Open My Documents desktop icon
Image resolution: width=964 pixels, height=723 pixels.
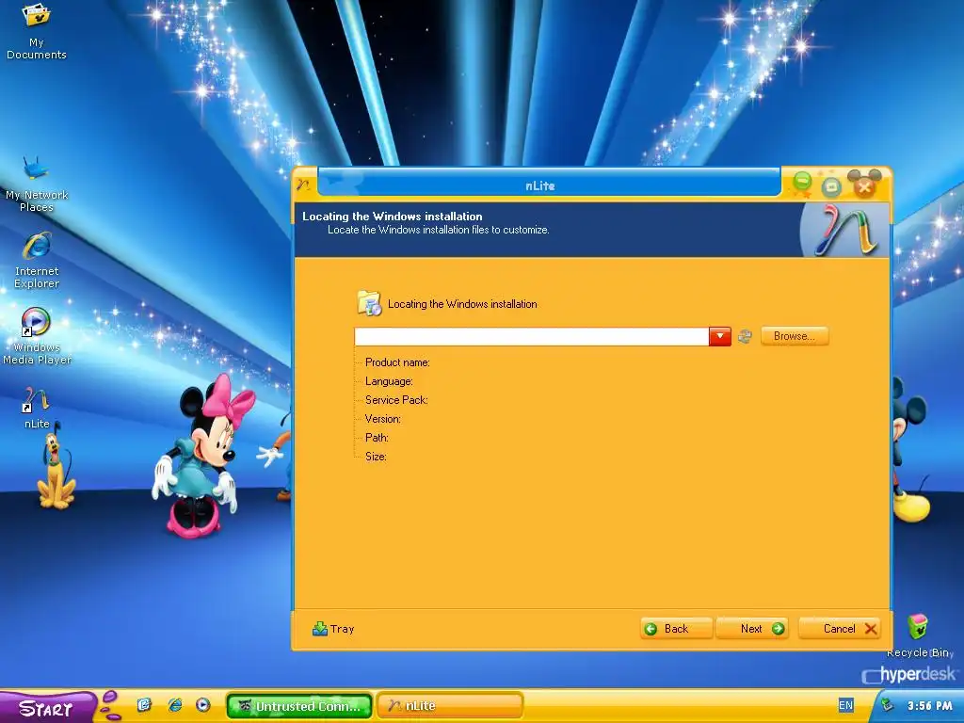[x=37, y=31]
